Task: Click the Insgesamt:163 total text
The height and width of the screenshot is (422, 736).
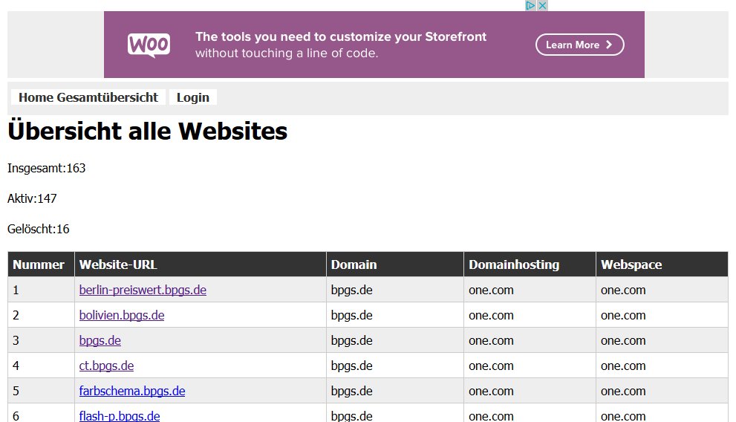Action: 47,168
